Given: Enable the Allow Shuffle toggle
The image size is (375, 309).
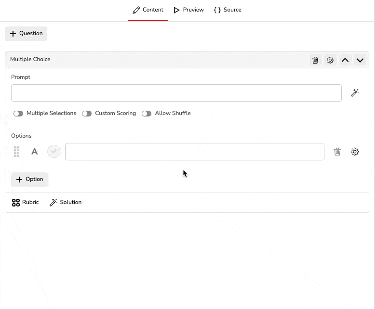Looking at the screenshot, I should pyautogui.click(x=147, y=114).
